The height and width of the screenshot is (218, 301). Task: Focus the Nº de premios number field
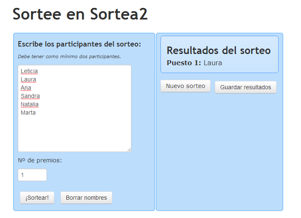32,175
